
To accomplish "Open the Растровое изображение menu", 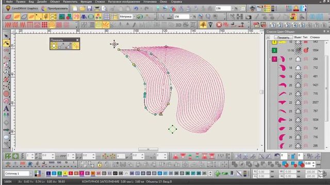I will tap(124, 2).
